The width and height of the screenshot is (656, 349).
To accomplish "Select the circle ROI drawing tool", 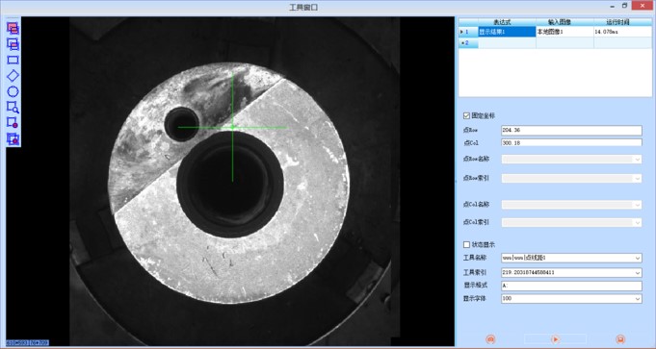I will tap(13, 91).
